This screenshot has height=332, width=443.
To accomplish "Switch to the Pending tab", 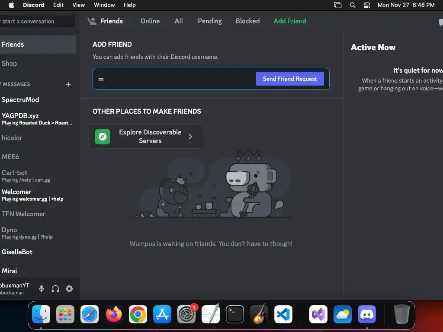I will (210, 21).
